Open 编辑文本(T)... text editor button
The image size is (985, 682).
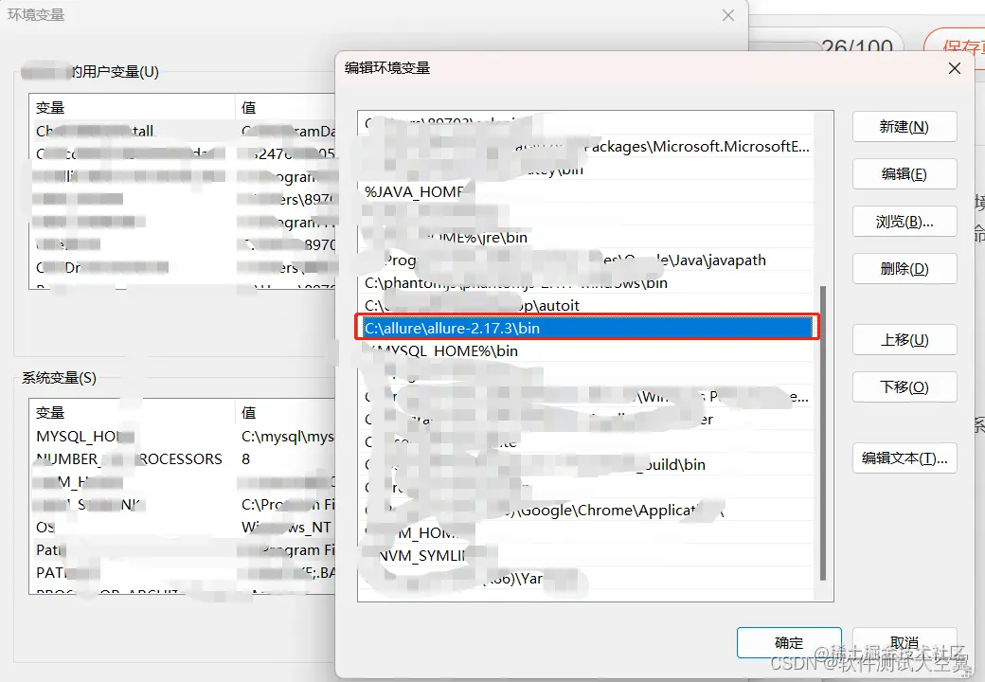tap(904, 458)
